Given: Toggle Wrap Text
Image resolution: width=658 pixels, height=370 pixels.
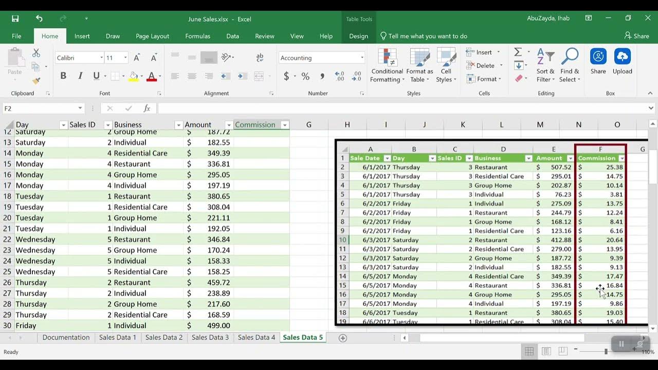Looking at the screenshot, I should [x=260, y=58].
